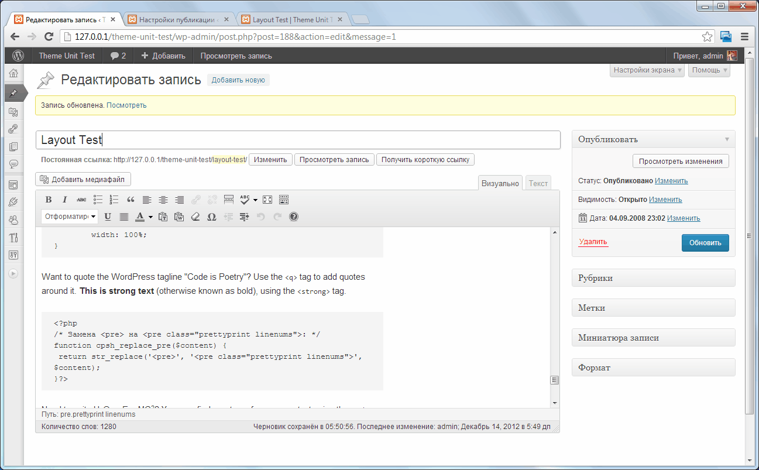Viewport: 759px width, 470px height.
Task: Enter distraction-free fullscreen mode
Action: tap(267, 200)
